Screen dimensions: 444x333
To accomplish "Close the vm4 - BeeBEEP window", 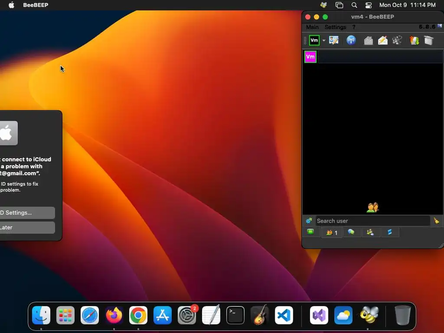I will coord(308,17).
